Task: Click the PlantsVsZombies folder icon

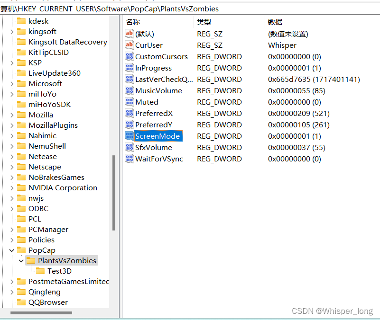Action: tap(31, 260)
